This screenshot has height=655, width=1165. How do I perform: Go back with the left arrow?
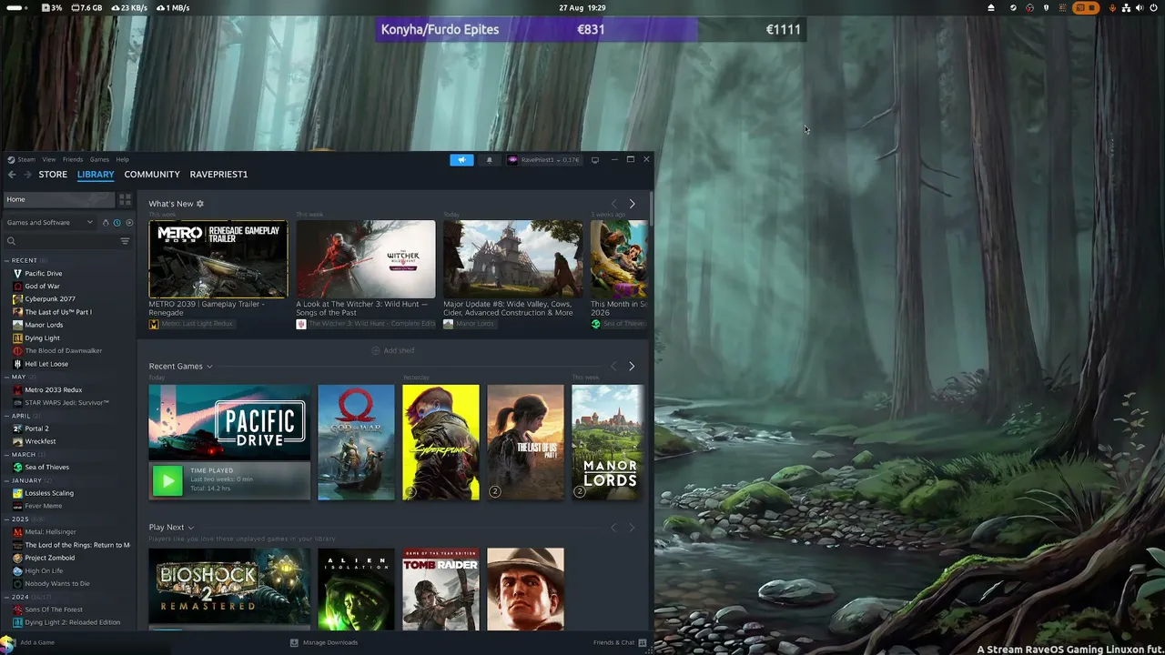click(12, 174)
